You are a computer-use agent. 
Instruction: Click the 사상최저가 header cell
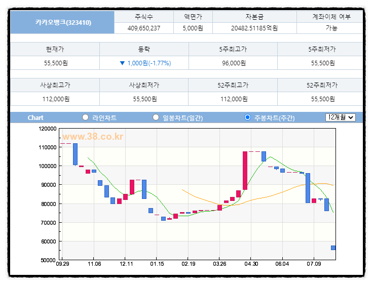144,85
